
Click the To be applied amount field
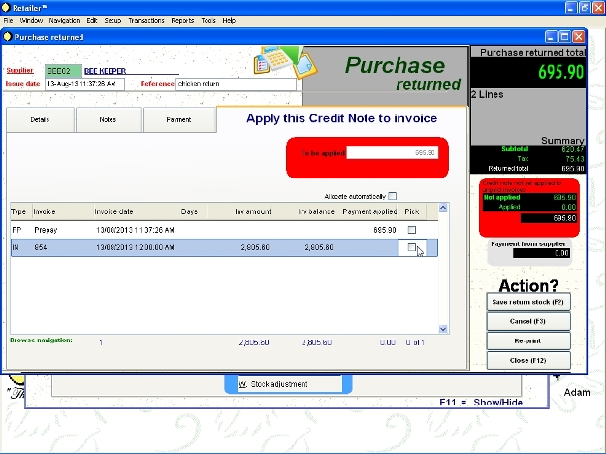click(393, 153)
